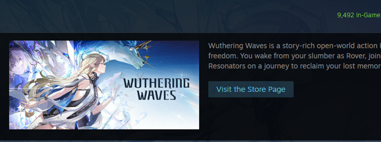
Task: Click the Wuthering Waves banner image
Action: tap(104, 85)
